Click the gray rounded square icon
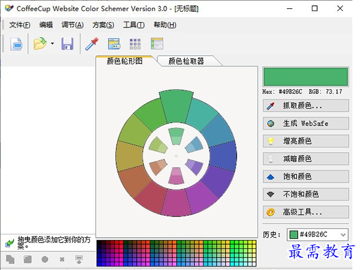Image resolution: width=360 pixels, height=270 pixels. 28,259
